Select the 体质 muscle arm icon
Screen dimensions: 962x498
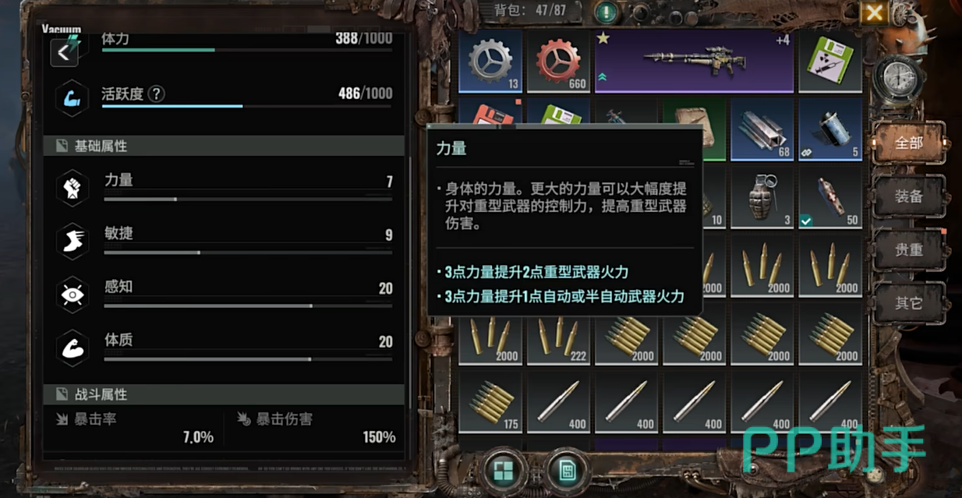(x=72, y=348)
